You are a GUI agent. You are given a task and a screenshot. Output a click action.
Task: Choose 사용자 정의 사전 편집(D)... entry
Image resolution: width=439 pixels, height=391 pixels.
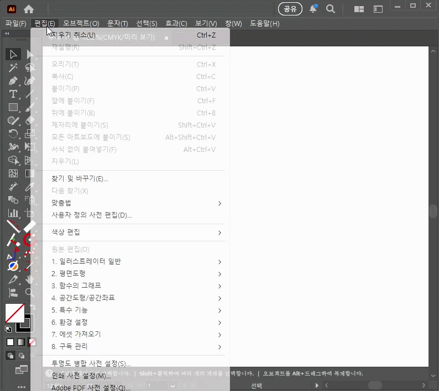tap(134, 215)
